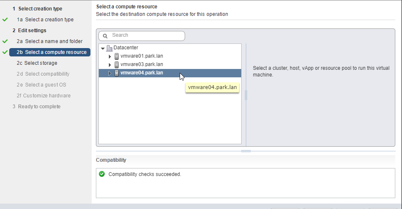The image size is (402, 209).
Task: Go to step 2a Select a name and folder
Action: [50, 41]
